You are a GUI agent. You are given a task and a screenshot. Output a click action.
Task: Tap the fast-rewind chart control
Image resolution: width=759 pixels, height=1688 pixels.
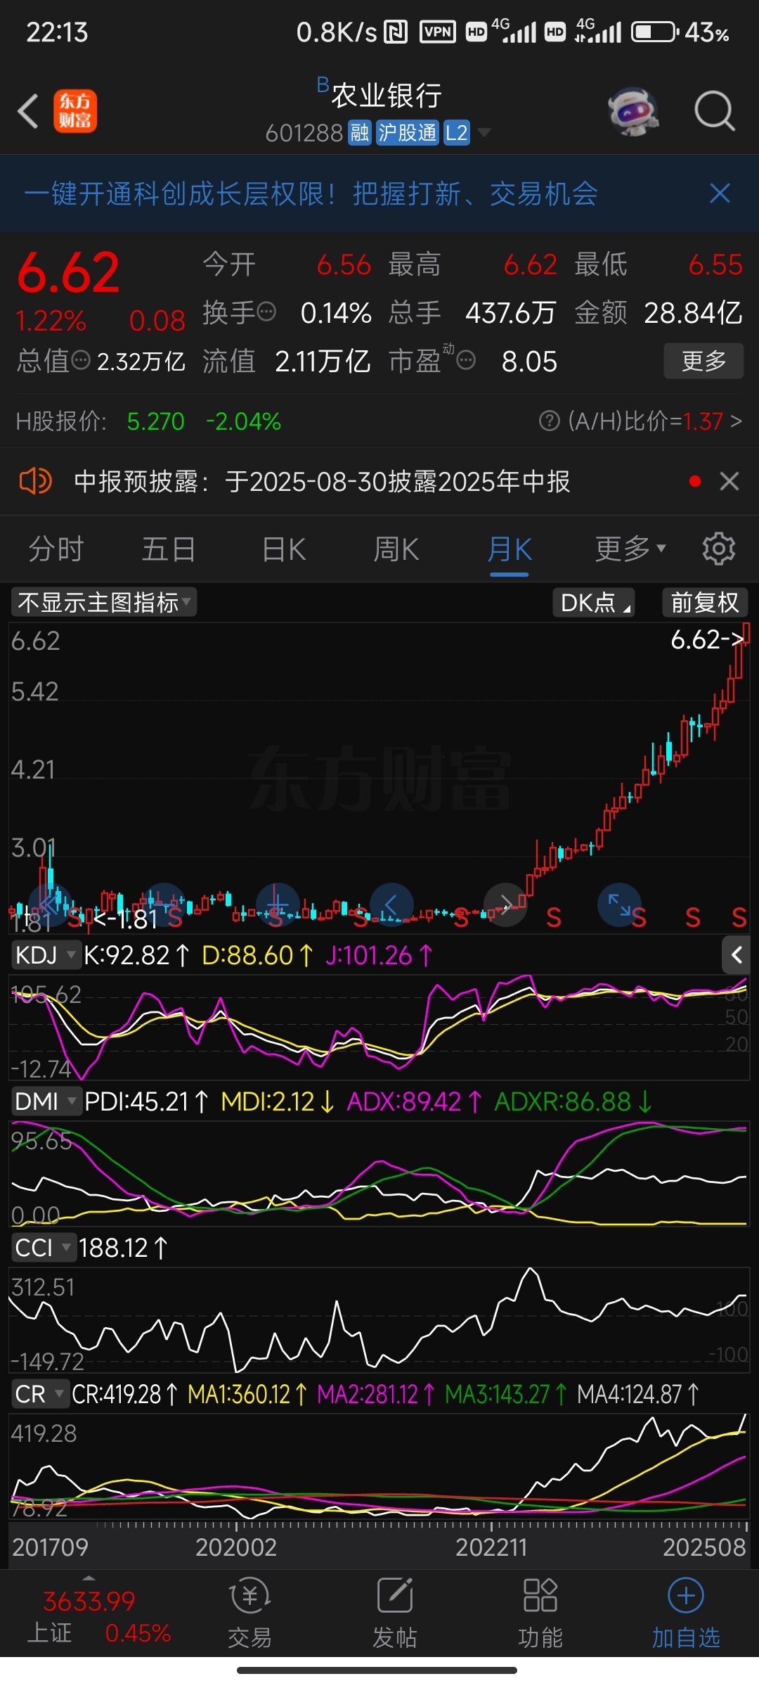click(50, 904)
